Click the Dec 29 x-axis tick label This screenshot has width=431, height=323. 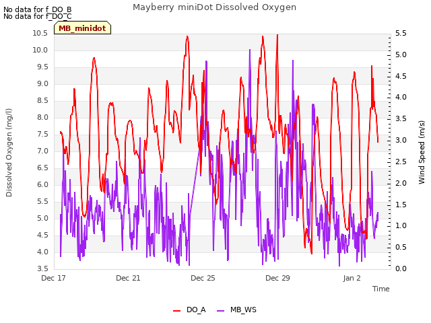(x=277, y=278)
